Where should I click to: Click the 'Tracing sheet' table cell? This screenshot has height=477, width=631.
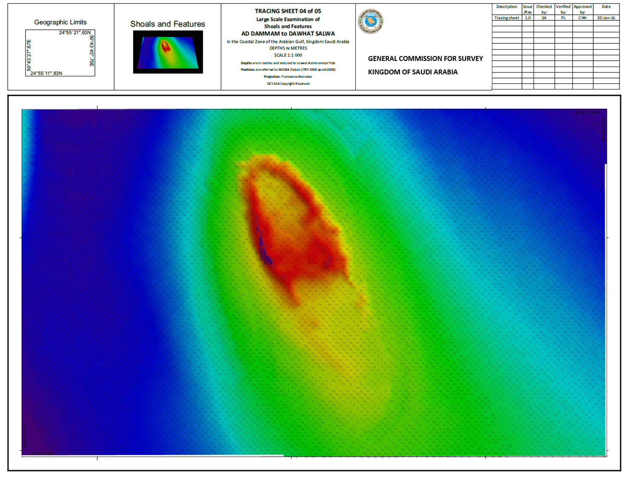[507, 18]
